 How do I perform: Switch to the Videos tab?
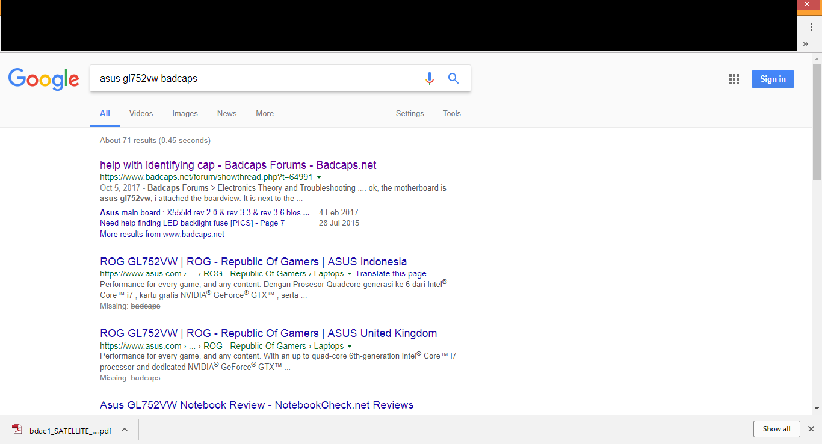pos(141,113)
